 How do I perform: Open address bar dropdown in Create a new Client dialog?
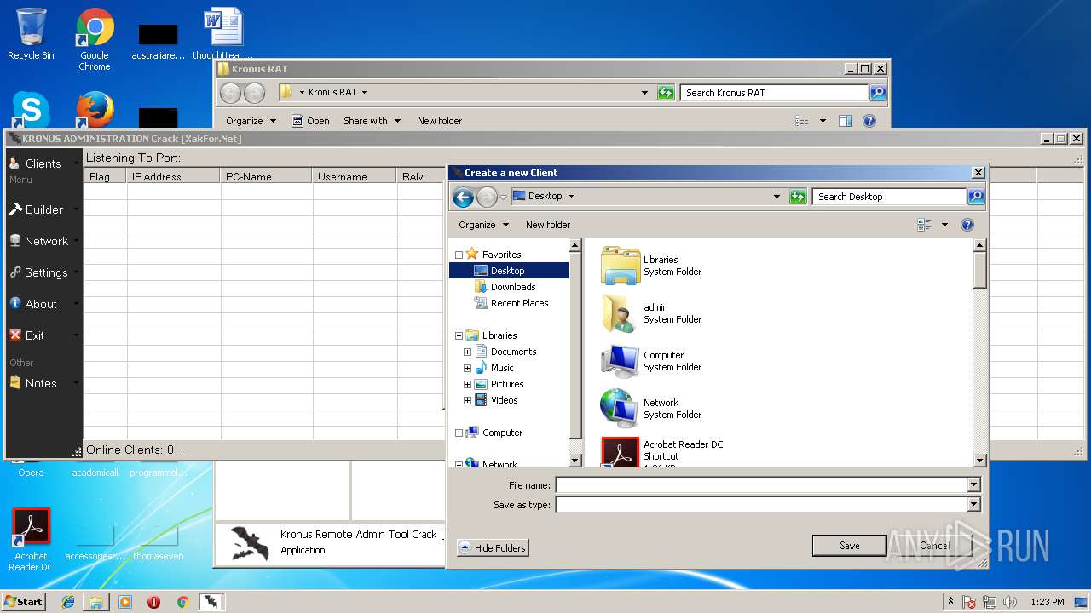[776, 197]
